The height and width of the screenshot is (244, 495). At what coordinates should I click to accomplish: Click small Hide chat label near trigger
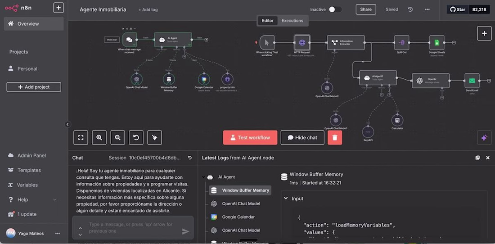(x=112, y=40)
